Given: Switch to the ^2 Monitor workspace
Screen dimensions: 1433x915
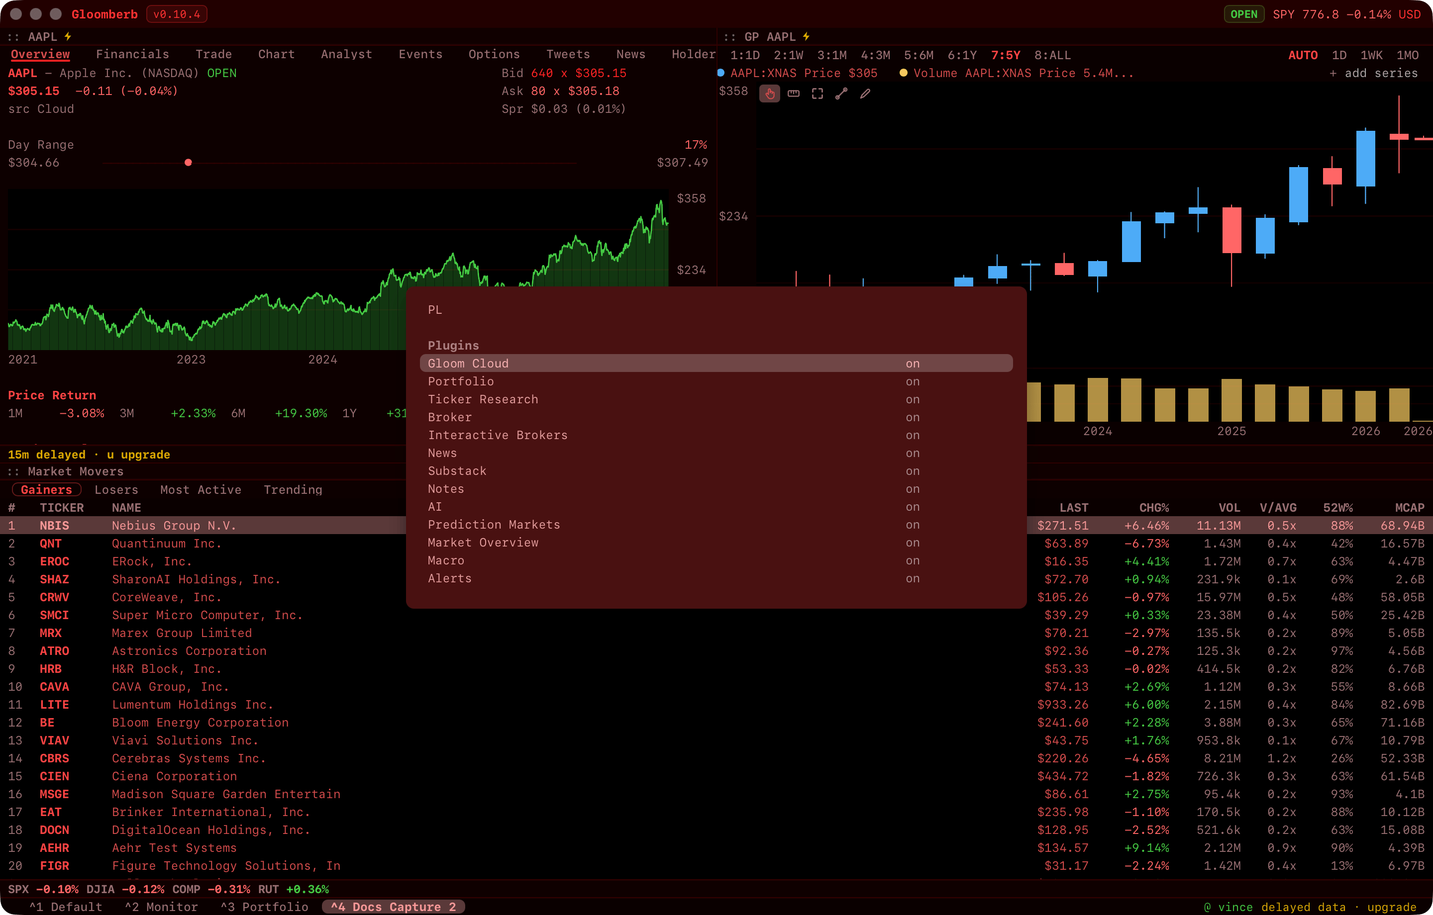Looking at the screenshot, I should click(161, 907).
